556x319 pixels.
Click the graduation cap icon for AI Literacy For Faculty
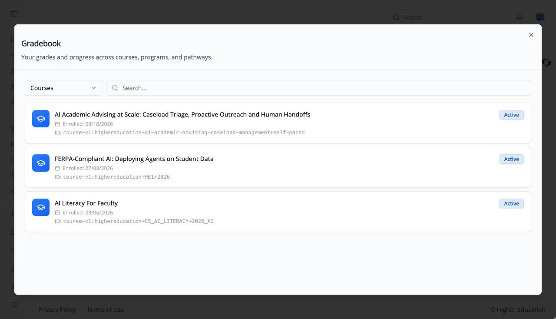tap(41, 207)
